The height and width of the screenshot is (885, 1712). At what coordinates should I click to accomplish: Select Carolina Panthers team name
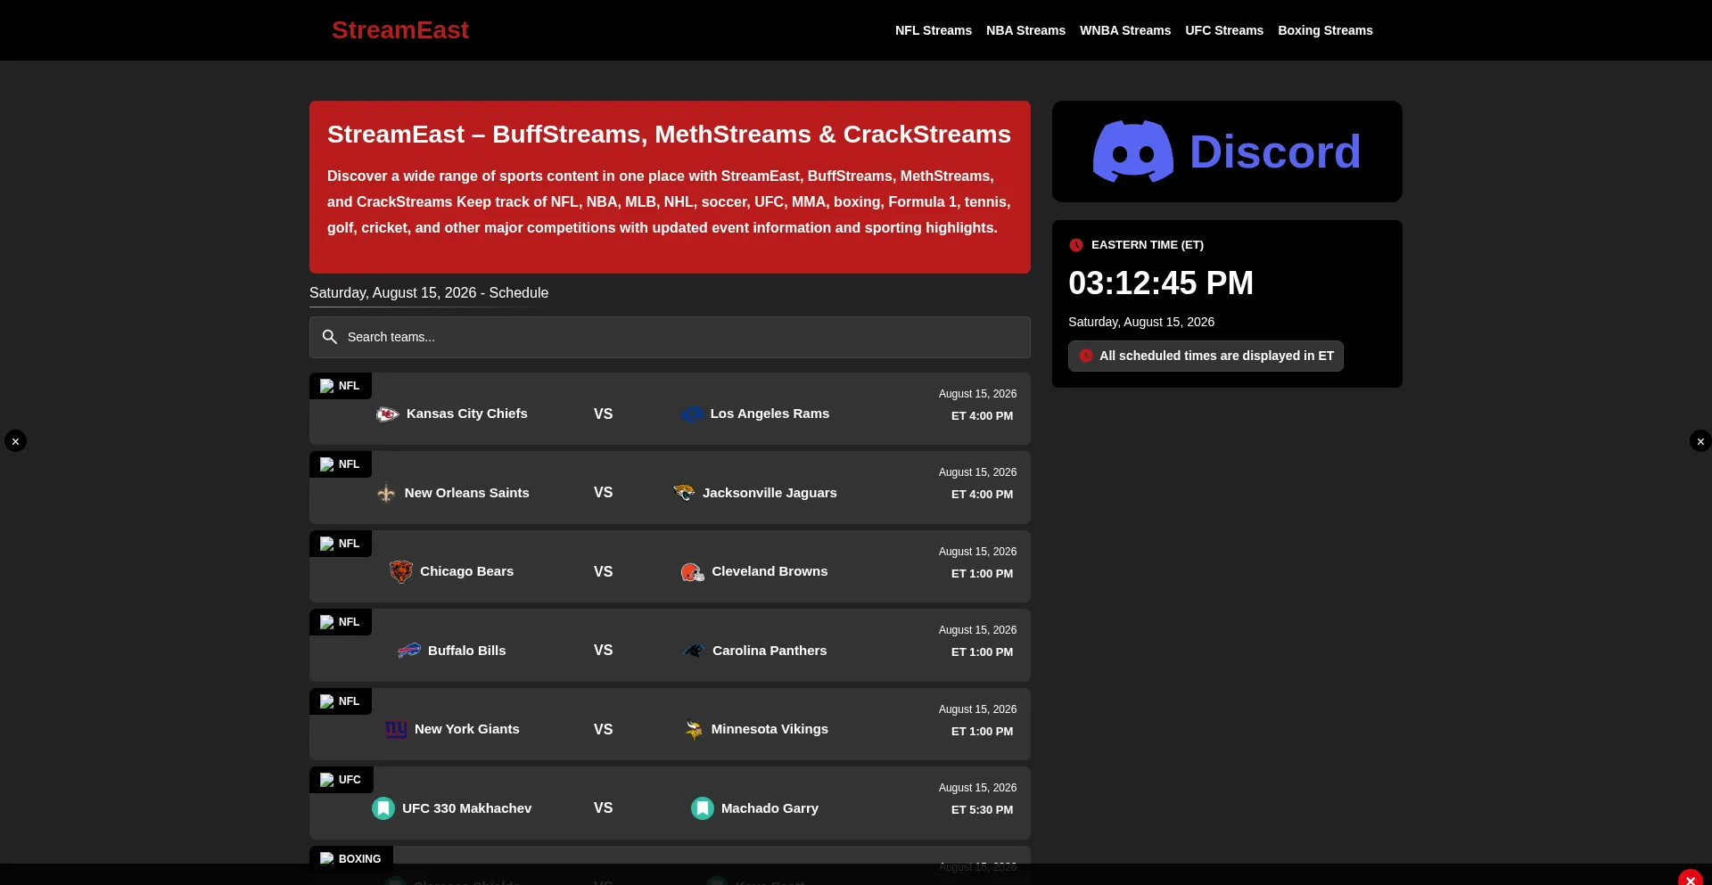point(770,651)
